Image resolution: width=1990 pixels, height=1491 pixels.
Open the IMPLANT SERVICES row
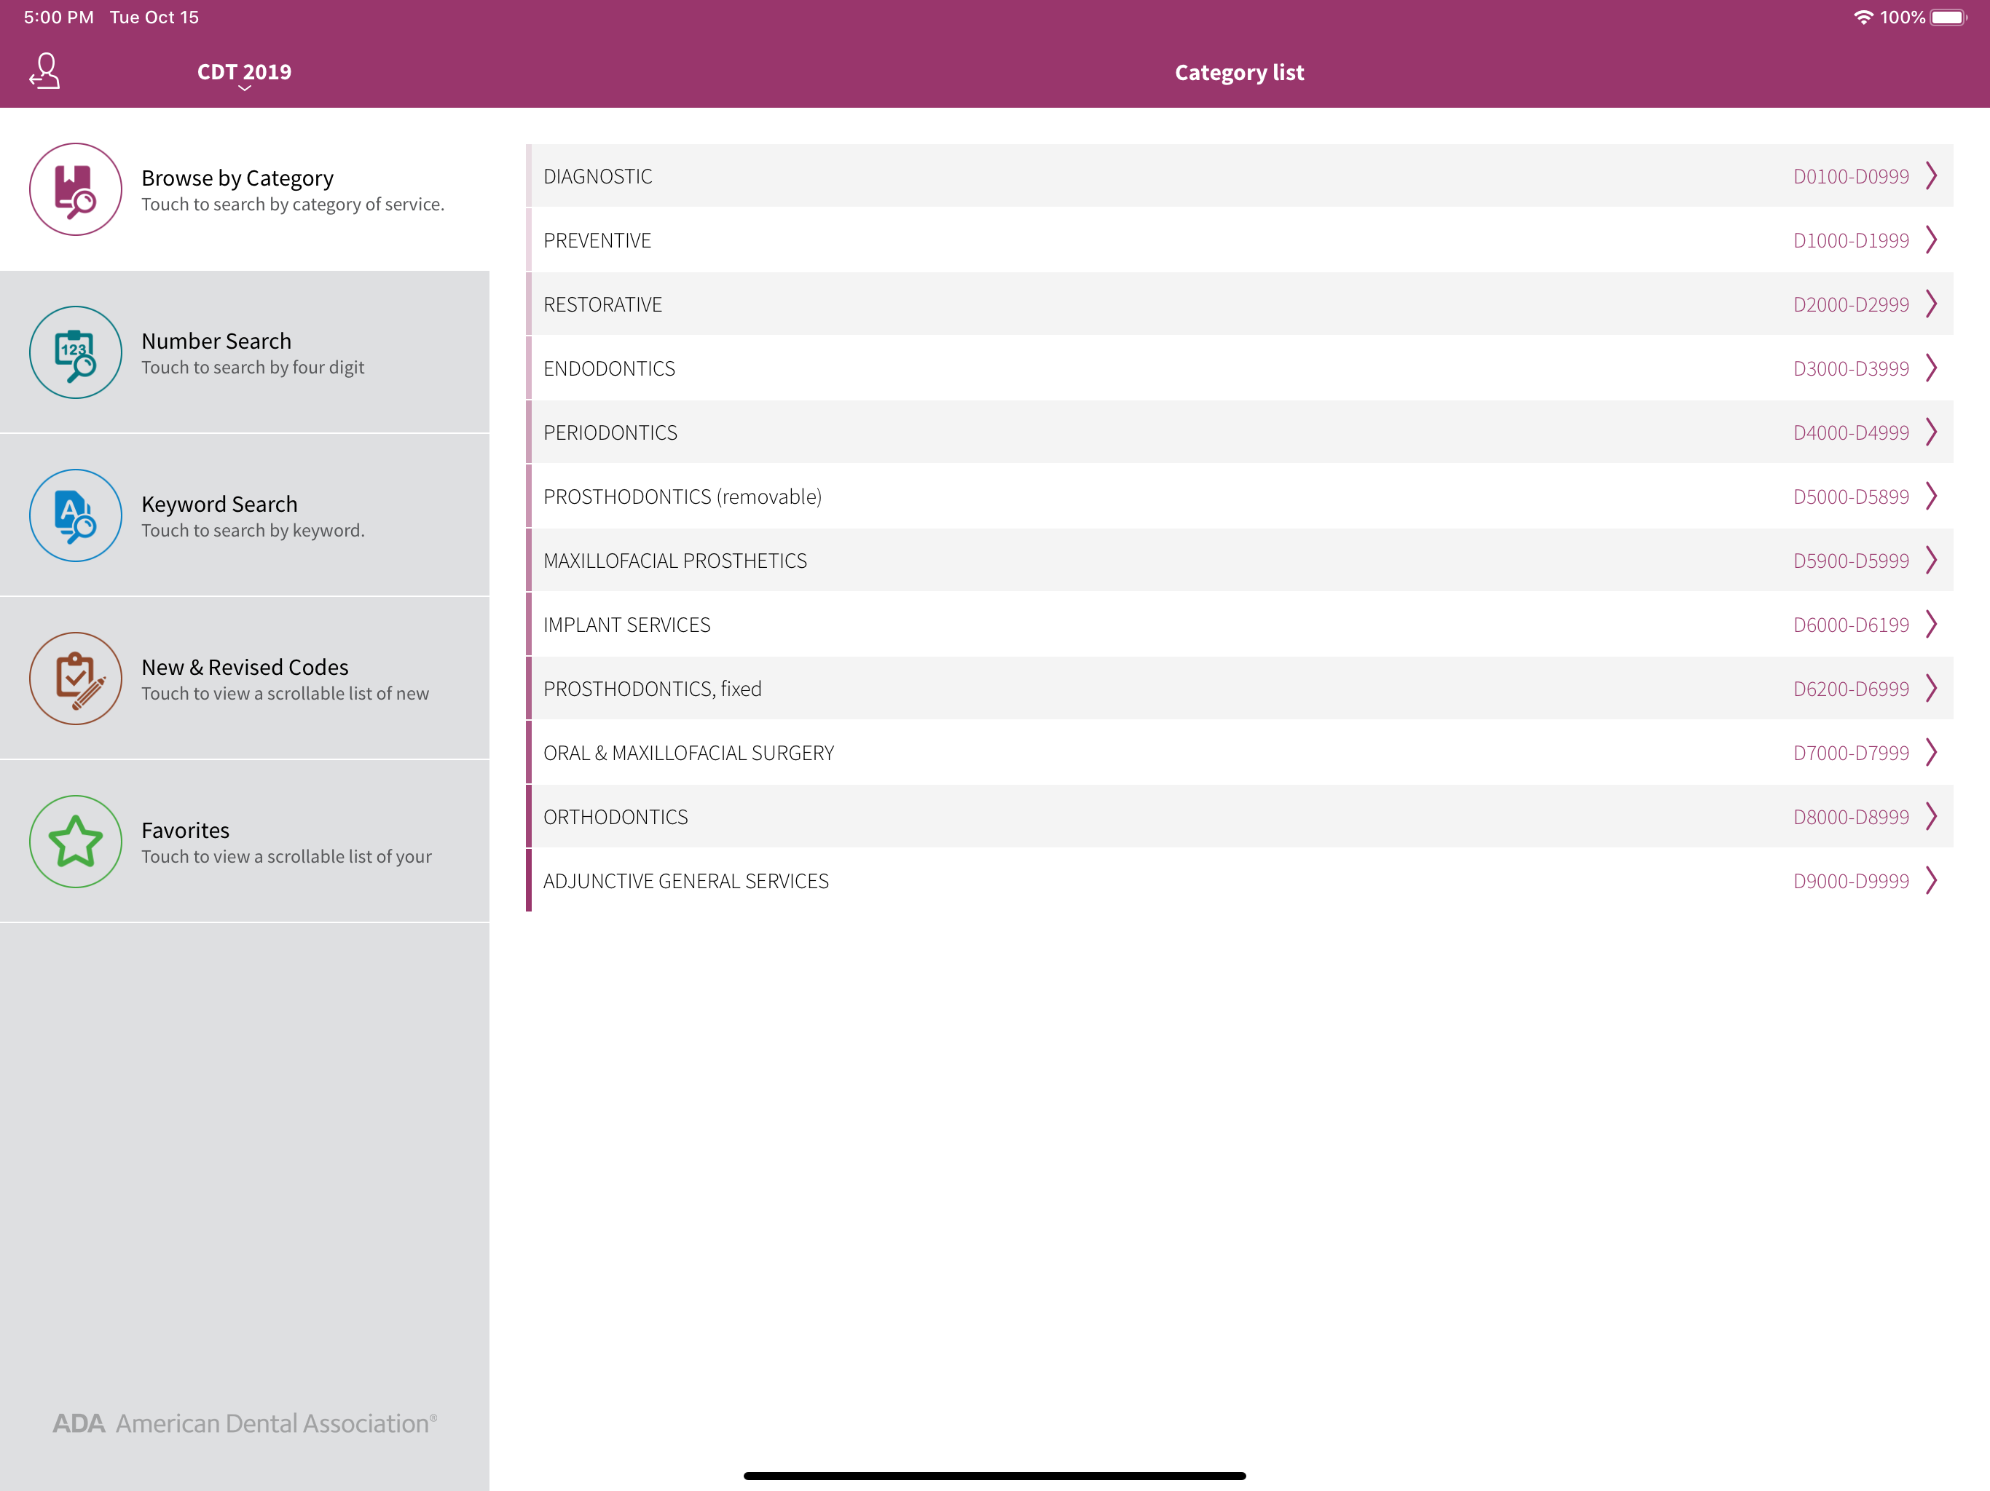click(1240, 624)
